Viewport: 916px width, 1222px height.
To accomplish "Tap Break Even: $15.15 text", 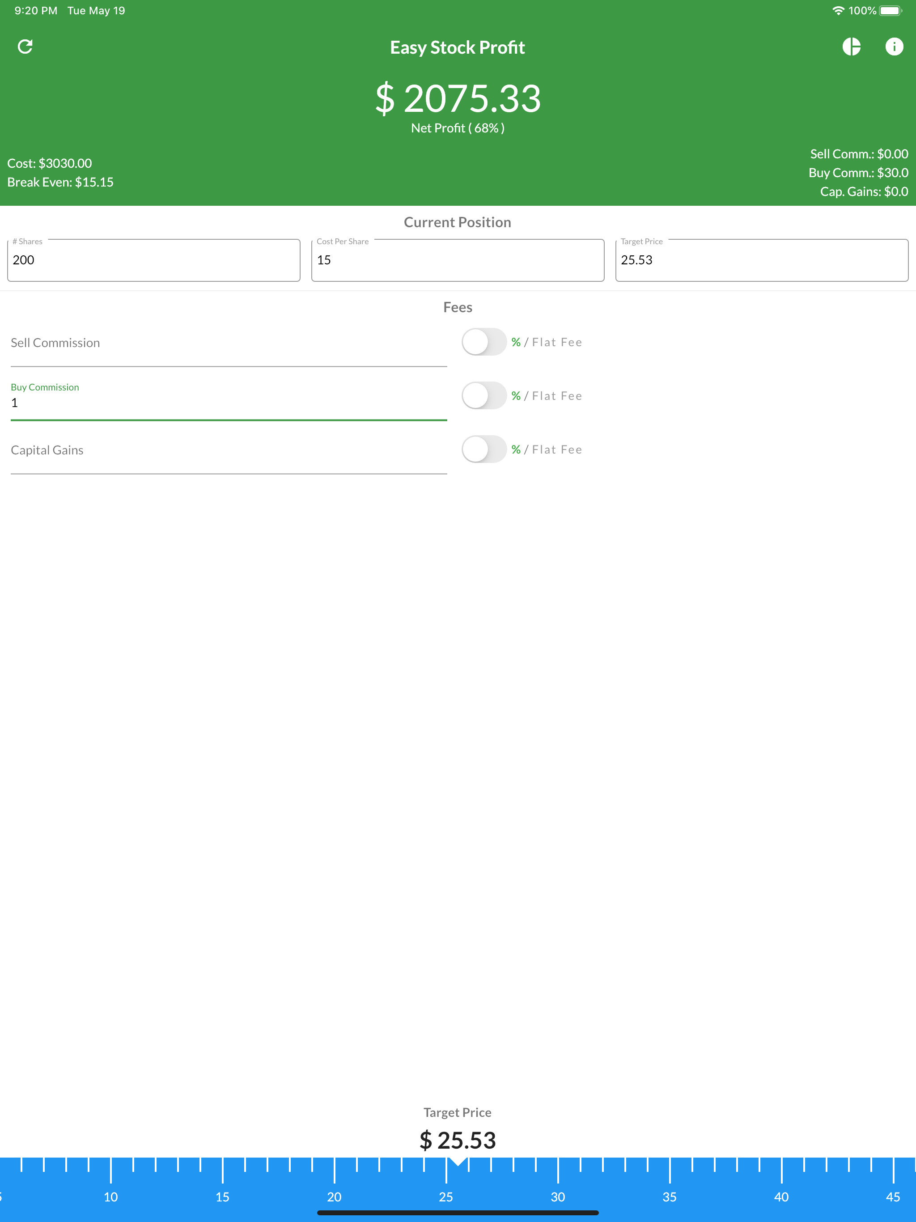I will pos(60,182).
